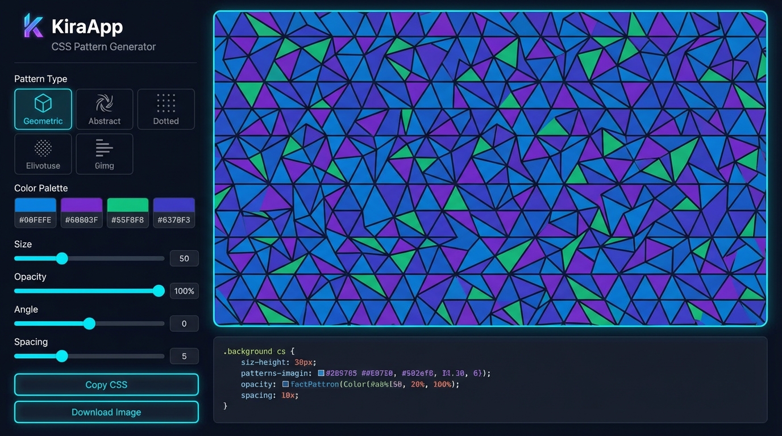Select the Geometric pattern type

coord(43,109)
